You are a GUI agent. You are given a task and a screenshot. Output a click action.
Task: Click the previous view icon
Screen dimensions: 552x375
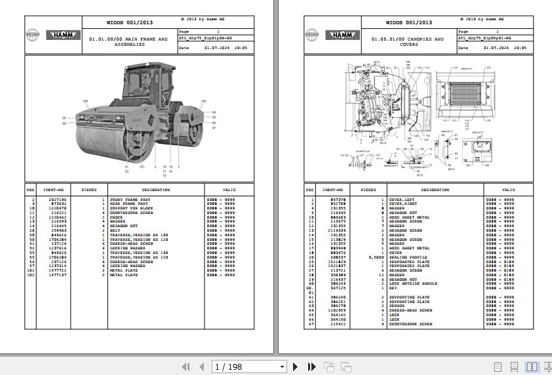tap(329, 367)
